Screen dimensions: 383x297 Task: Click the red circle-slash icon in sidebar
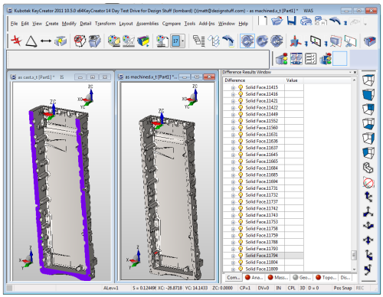pos(368,182)
